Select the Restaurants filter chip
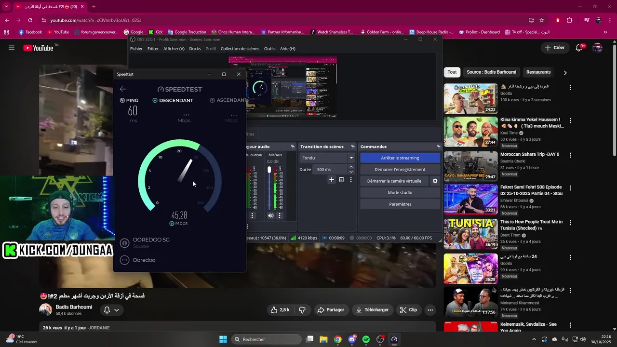 pos(538,72)
